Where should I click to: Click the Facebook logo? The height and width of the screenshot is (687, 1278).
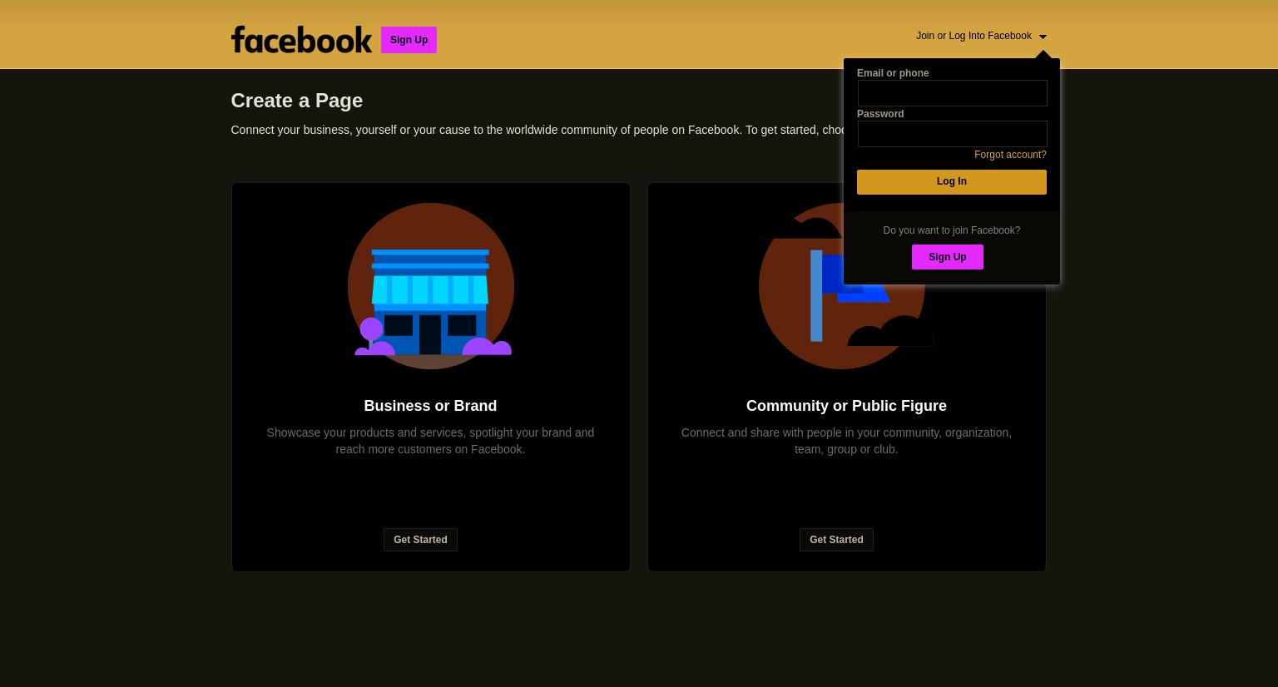pyautogui.click(x=301, y=39)
